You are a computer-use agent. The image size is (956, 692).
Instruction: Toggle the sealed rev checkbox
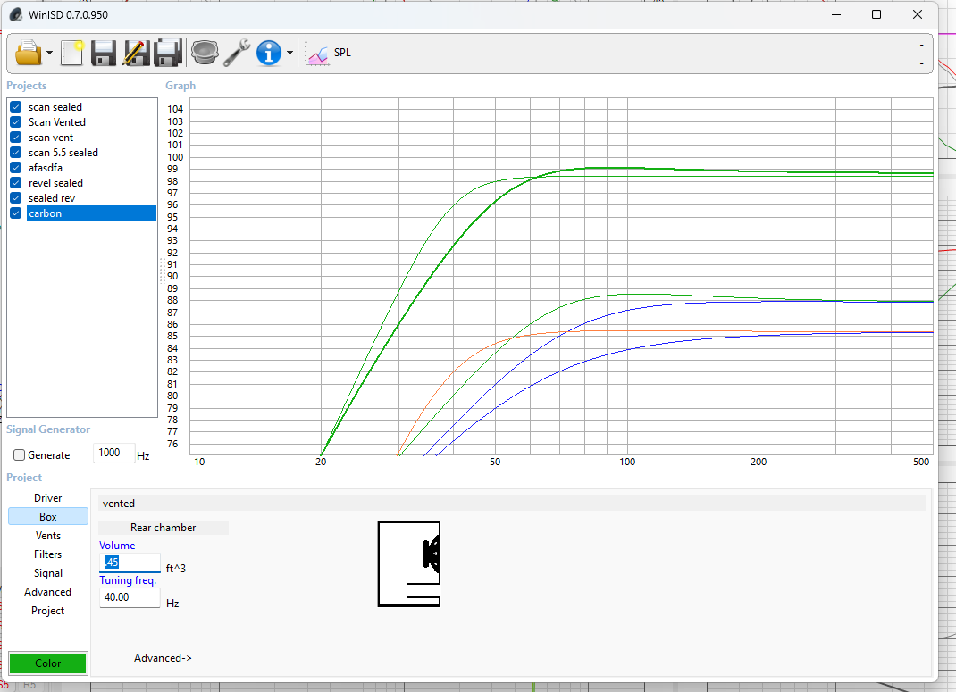point(16,198)
